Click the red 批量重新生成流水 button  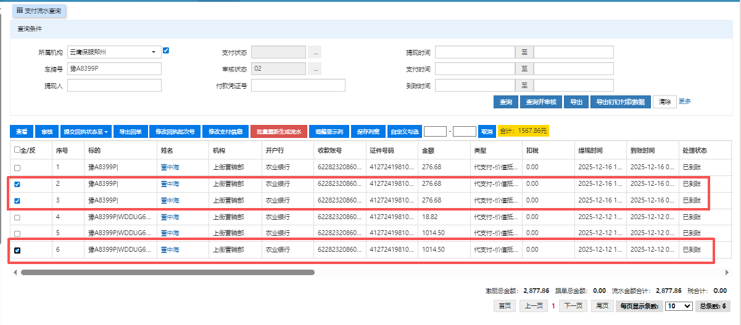click(278, 132)
